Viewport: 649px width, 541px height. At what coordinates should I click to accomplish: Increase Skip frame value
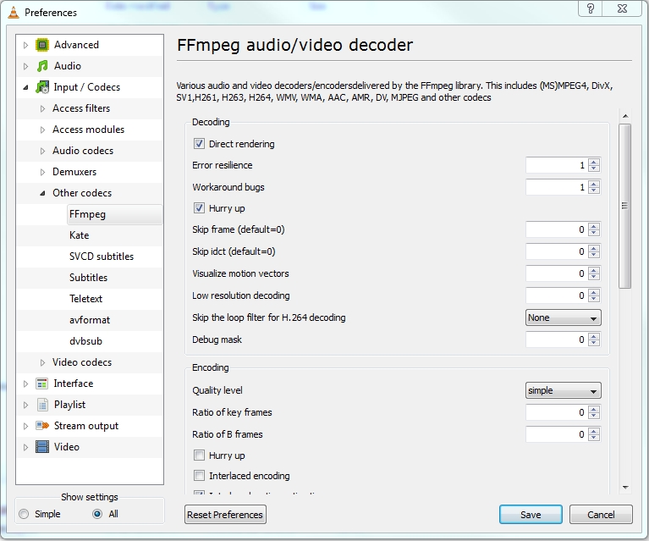pyautogui.click(x=594, y=226)
